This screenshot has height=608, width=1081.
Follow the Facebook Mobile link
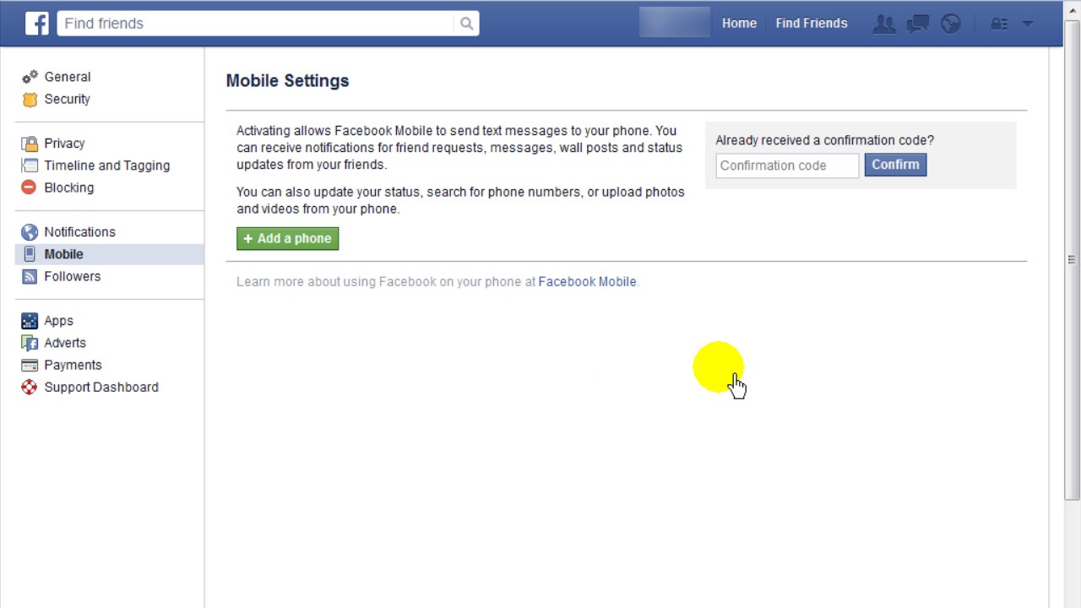587,282
